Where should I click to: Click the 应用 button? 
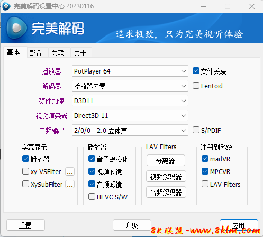point(239,225)
